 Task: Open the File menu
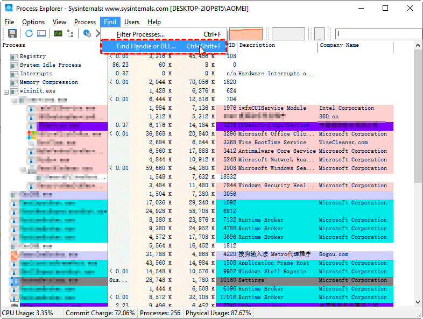click(9, 22)
